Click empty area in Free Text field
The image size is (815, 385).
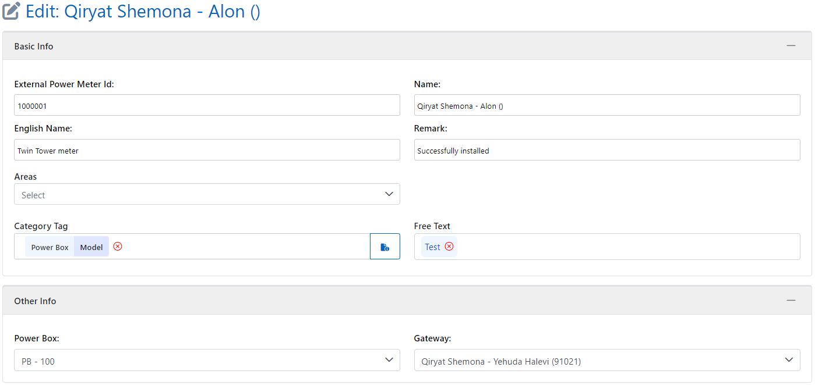[623, 247]
